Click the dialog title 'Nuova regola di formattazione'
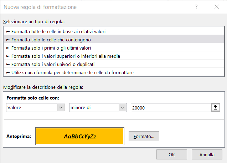The height and width of the screenshot is (163, 227). click(40, 7)
